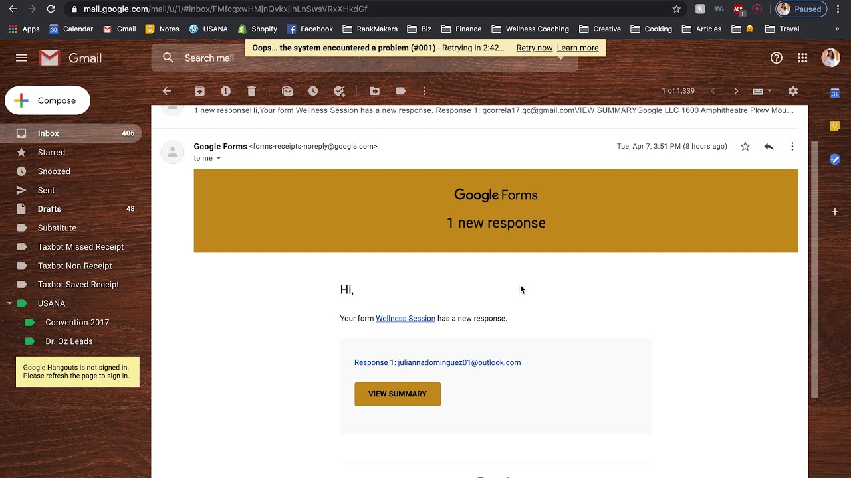Screen dimensions: 851x478
Task: Open Response 1 juliannadominguez01 link
Action: tap(437, 362)
